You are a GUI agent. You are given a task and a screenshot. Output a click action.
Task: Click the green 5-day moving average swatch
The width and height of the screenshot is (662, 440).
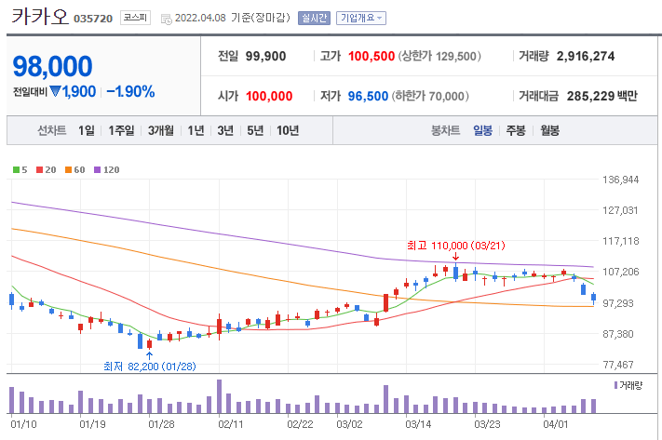[x=17, y=170]
